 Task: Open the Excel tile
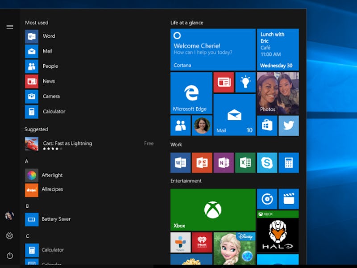tap(245, 163)
